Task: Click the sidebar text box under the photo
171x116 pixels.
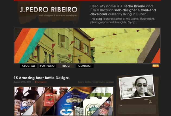Action: click(137, 109)
